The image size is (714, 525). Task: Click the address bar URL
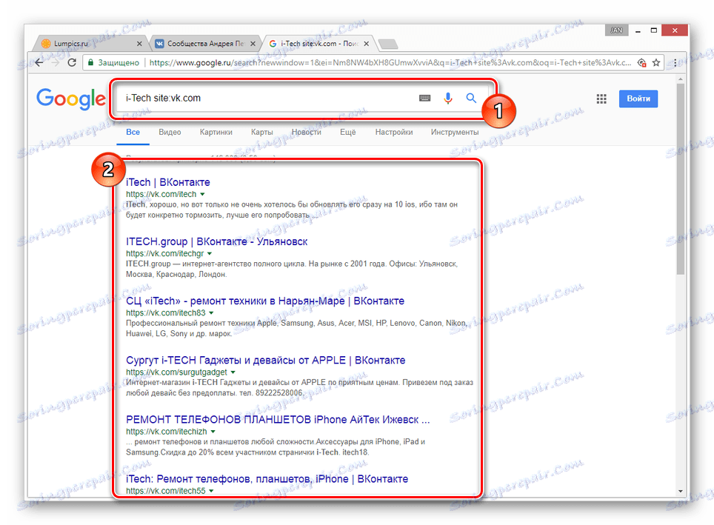point(390,62)
